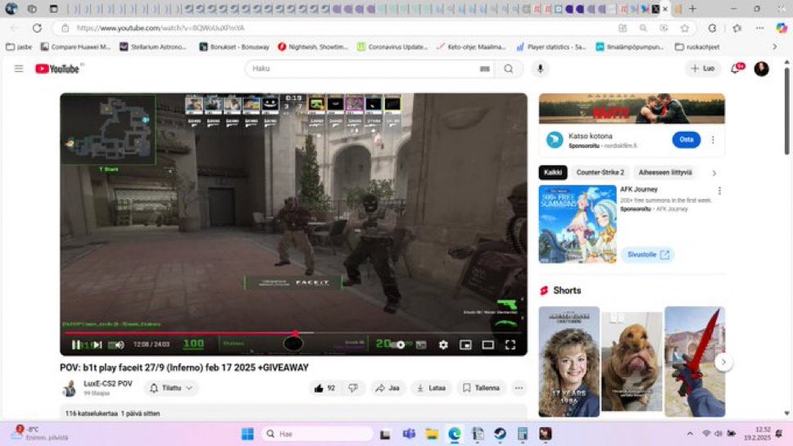The height and width of the screenshot is (446, 793).
Task: Open the Stellarium Astrono... bookmark
Action: 152,47
